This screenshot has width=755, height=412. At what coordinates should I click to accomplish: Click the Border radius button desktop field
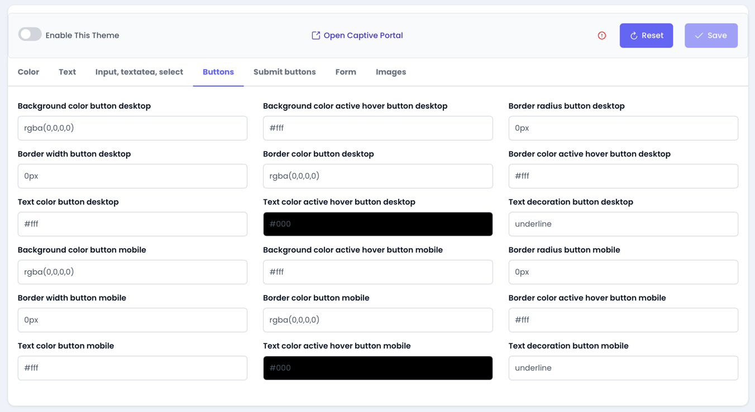click(623, 128)
